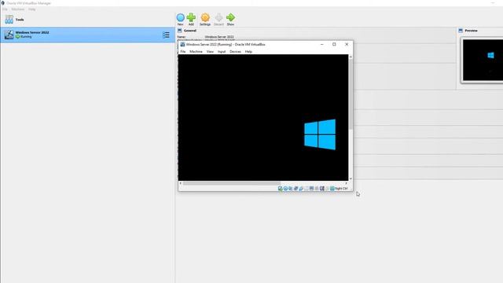Open the Help menu in VirtualBox Manager
This screenshot has width=503, height=283.
click(31, 9)
